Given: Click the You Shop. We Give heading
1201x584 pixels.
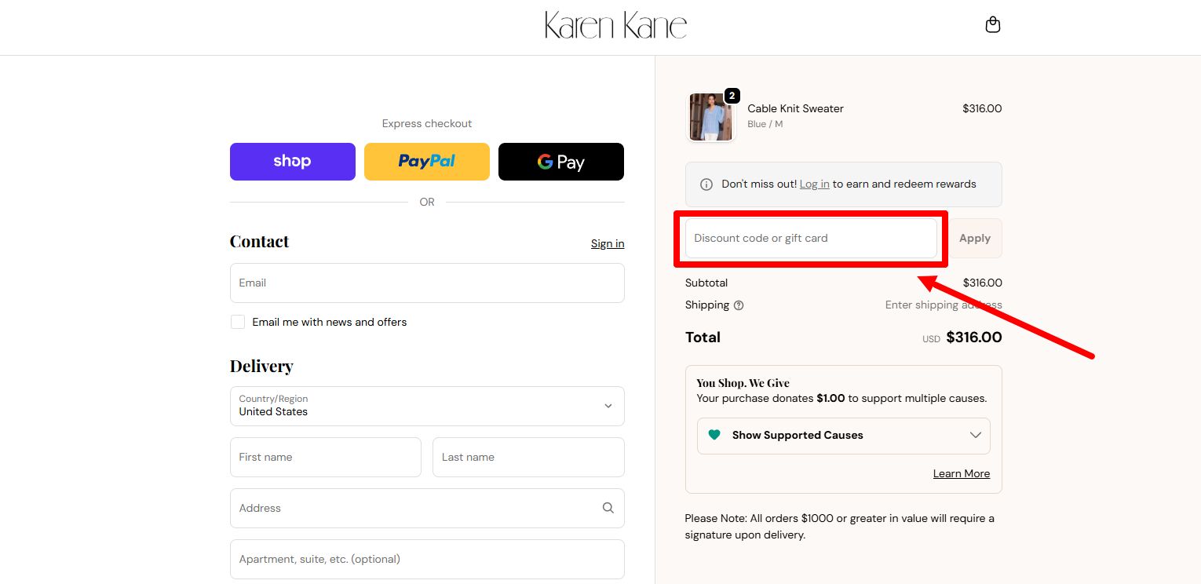Looking at the screenshot, I should (x=743, y=383).
